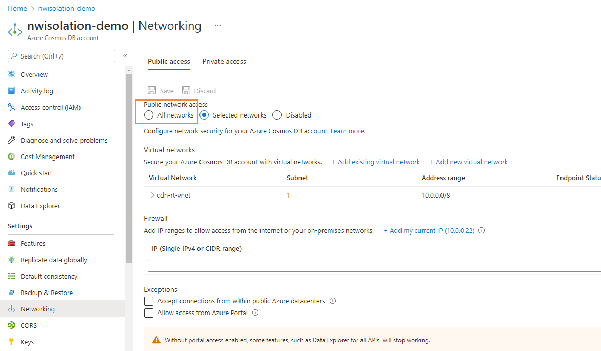Choose the Disabled public network access option
The width and height of the screenshot is (601, 351).
pos(276,115)
